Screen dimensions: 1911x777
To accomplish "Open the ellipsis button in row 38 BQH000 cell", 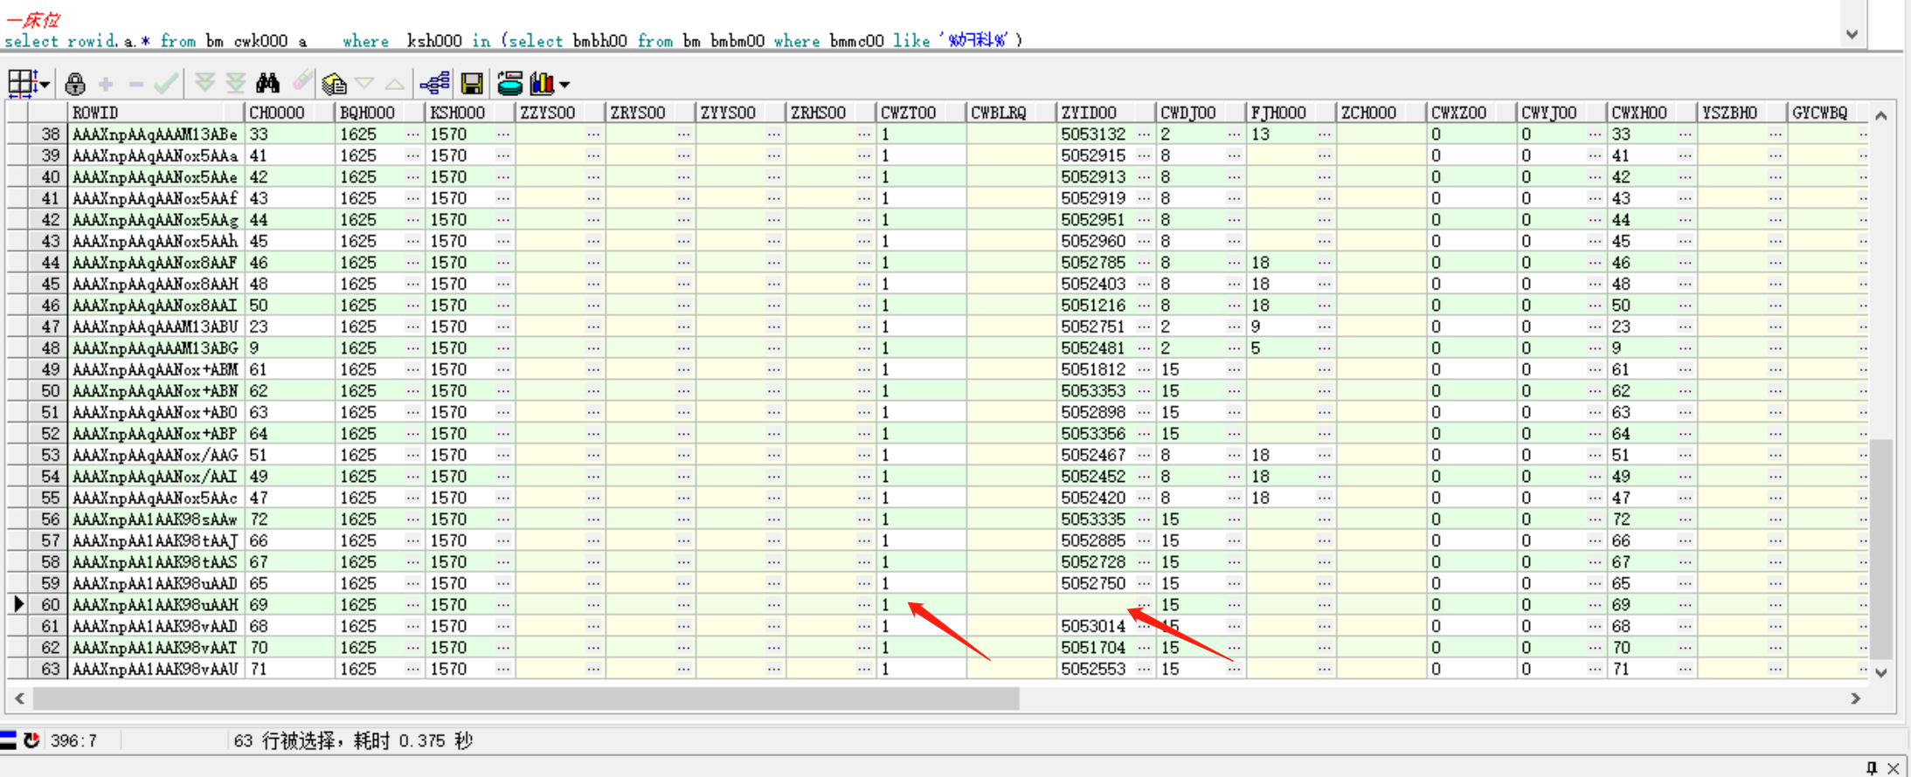I will [413, 134].
